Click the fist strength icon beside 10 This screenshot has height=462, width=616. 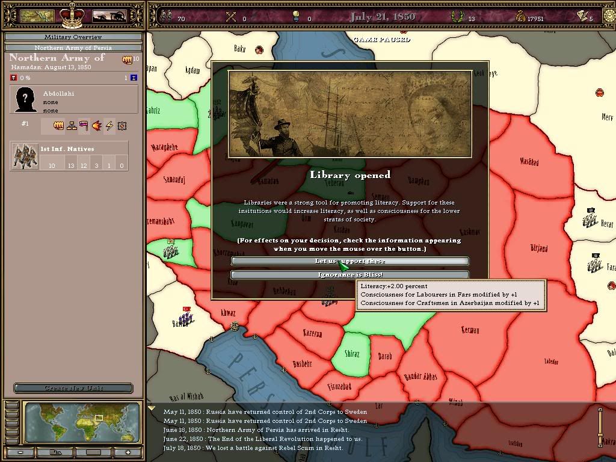pyautogui.click(x=127, y=60)
